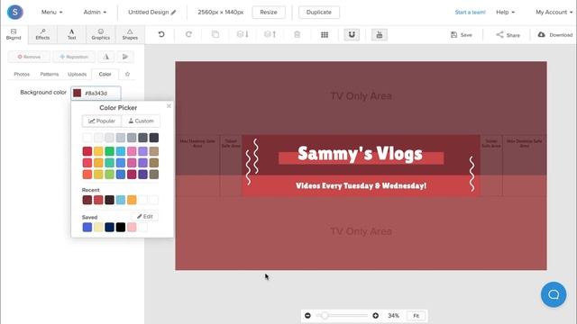Pick the saved pink swatch

tap(132, 227)
